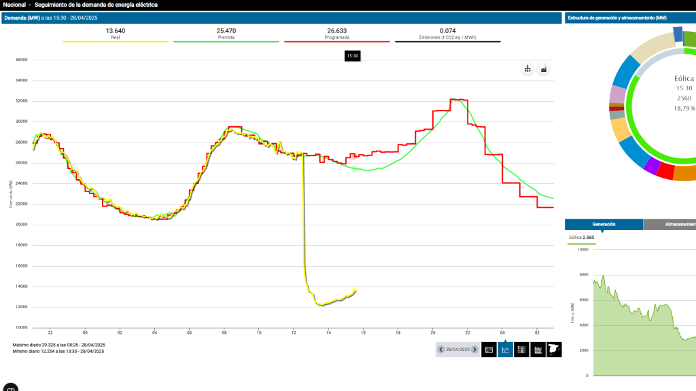Open the calendar date picker icon
The image size is (696, 391).
pyautogui.click(x=489, y=350)
